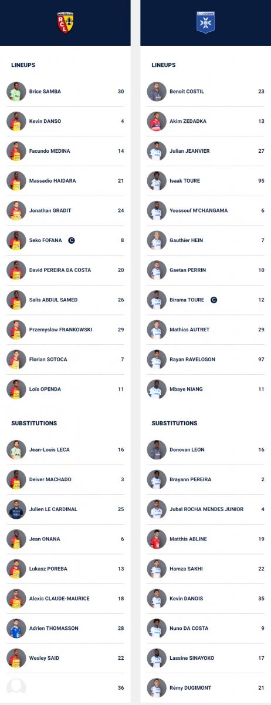Select Mbaye NIANG's avatar
The width and height of the screenshot is (271, 705).
coord(156,389)
